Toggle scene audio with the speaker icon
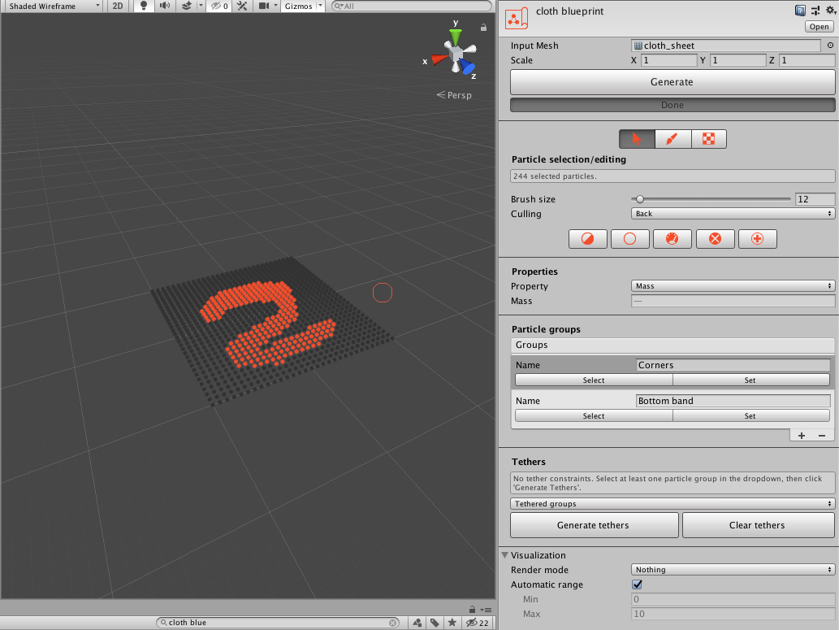 (165, 6)
